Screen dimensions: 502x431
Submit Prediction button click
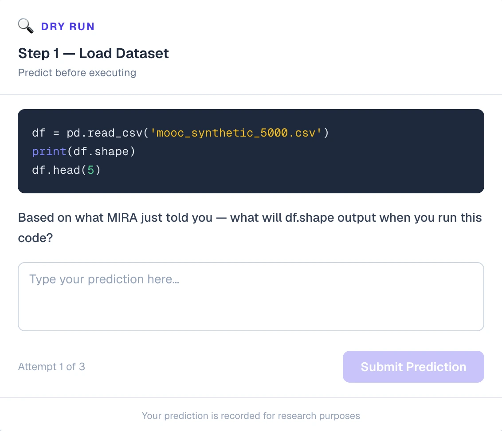pyautogui.click(x=413, y=367)
